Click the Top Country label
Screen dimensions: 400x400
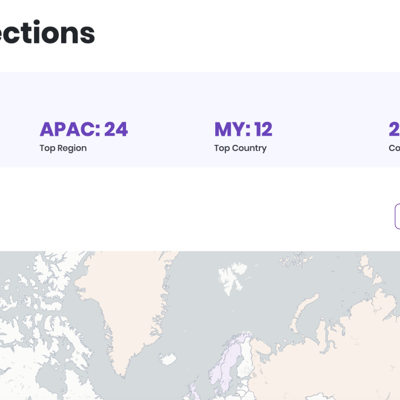(x=240, y=148)
